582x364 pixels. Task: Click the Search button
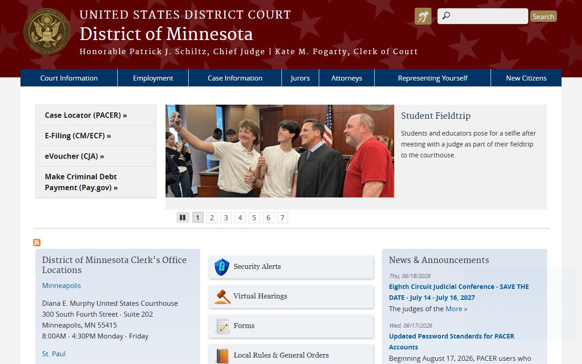click(x=543, y=16)
